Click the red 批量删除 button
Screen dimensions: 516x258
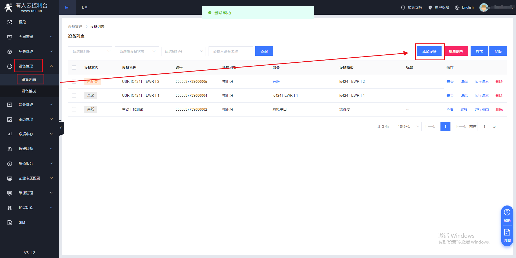click(456, 51)
